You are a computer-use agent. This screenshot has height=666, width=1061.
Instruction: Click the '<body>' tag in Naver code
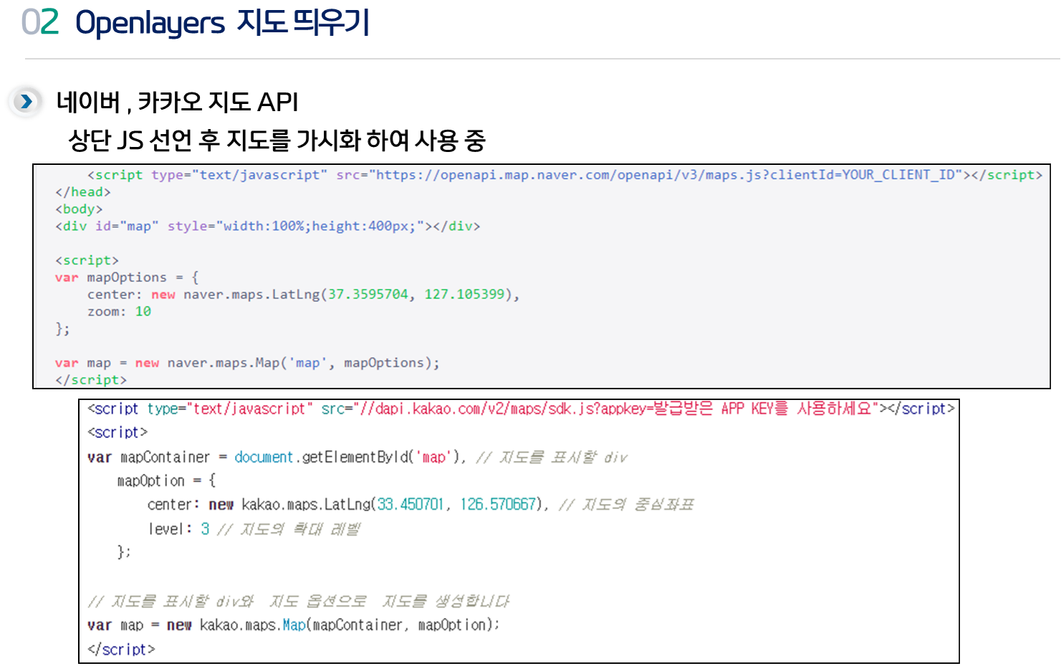79,209
